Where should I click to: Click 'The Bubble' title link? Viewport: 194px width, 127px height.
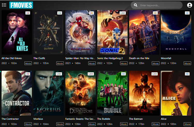pos(103,119)
